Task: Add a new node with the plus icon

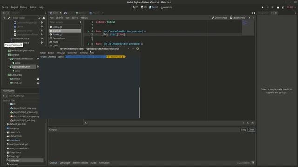Action: [x=4, y=18]
